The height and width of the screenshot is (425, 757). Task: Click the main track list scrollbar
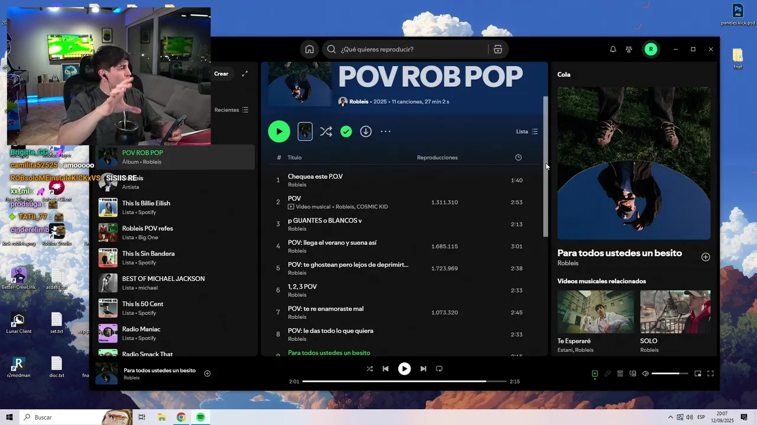click(546, 166)
